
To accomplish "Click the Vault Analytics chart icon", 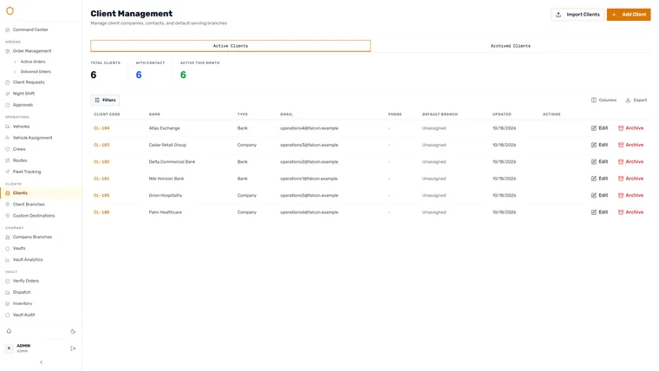I will pyautogui.click(x=7, y=260).
